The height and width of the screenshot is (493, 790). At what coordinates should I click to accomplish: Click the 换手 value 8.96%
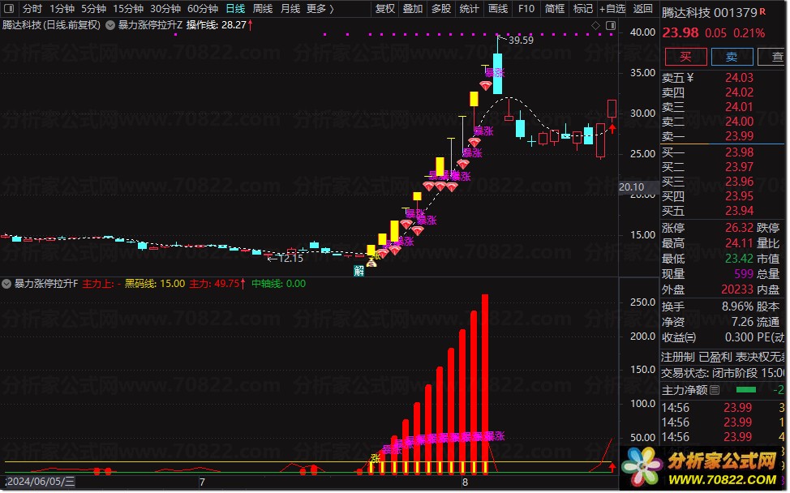click(737, 307)
